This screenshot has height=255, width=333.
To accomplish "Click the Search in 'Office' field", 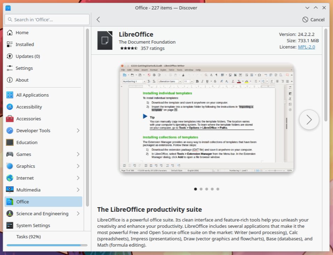I will pyautogui.click(x=47, y=20).
